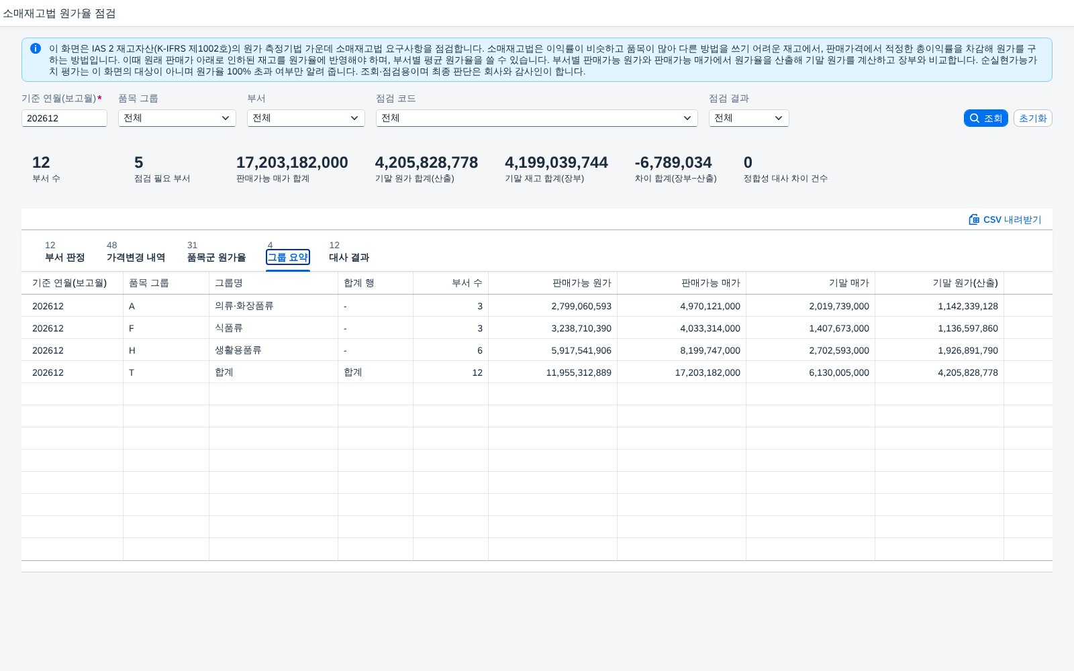Click the 기말 원가(산출) column header

939,283
